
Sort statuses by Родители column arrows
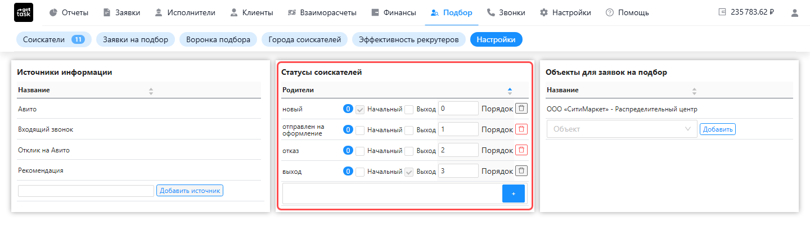[510, 91]
